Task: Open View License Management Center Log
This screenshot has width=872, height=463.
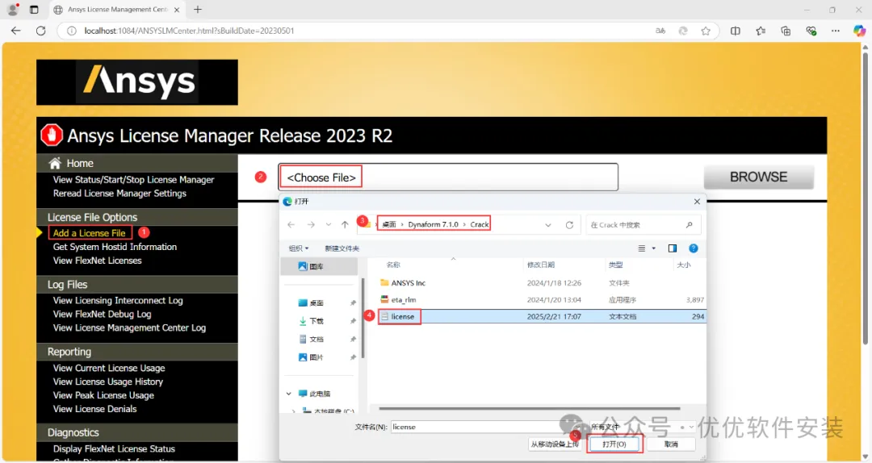Action: [x=129, y=328]
